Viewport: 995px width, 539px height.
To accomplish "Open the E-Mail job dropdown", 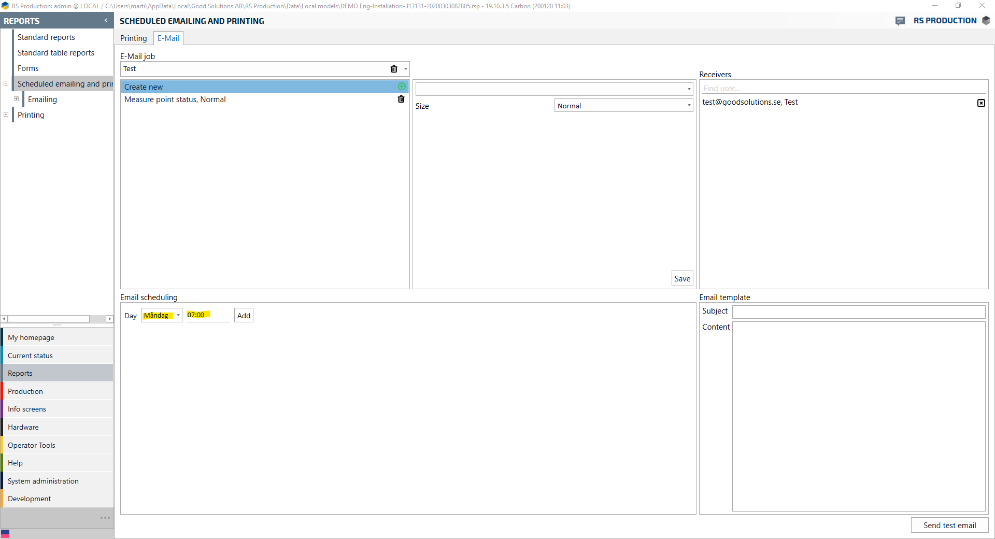I will (405, 69).
